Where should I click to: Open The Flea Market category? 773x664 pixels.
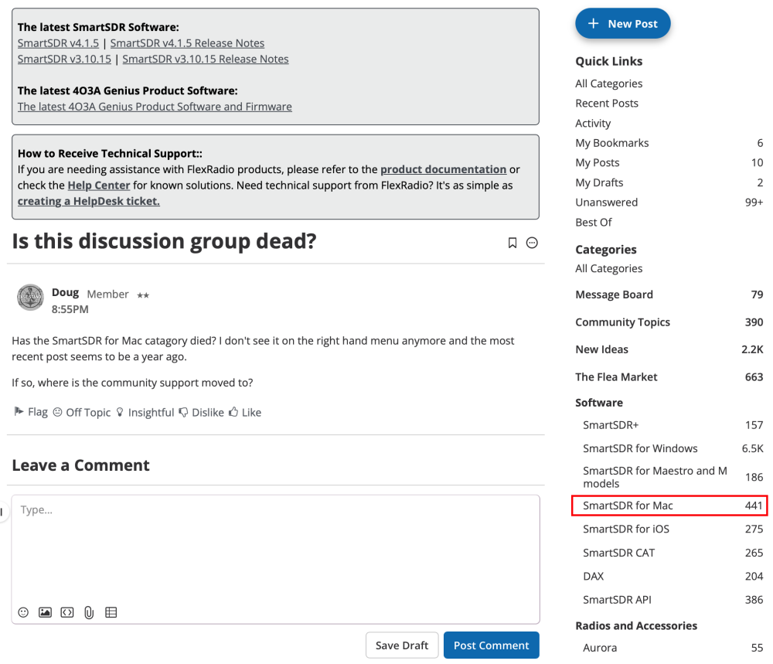669,377
